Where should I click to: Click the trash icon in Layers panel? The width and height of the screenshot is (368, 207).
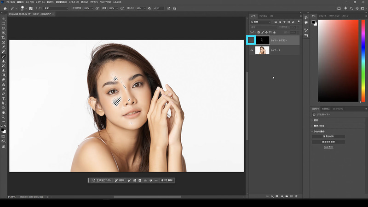296,196
